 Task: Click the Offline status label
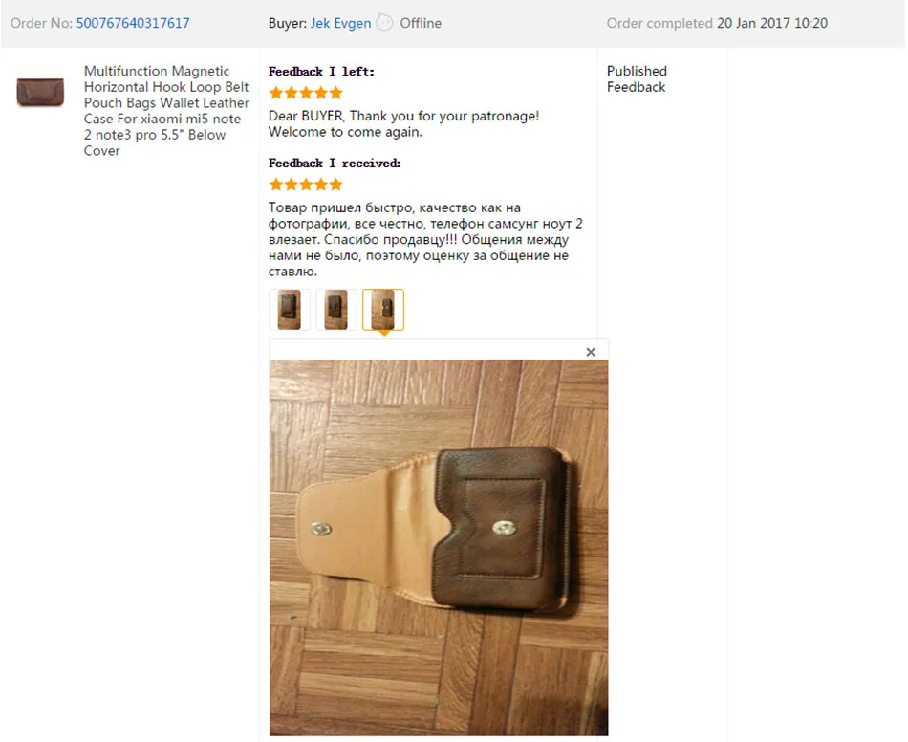[421, 23]
